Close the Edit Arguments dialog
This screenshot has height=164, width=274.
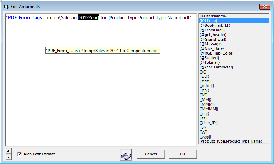(265, 7)
